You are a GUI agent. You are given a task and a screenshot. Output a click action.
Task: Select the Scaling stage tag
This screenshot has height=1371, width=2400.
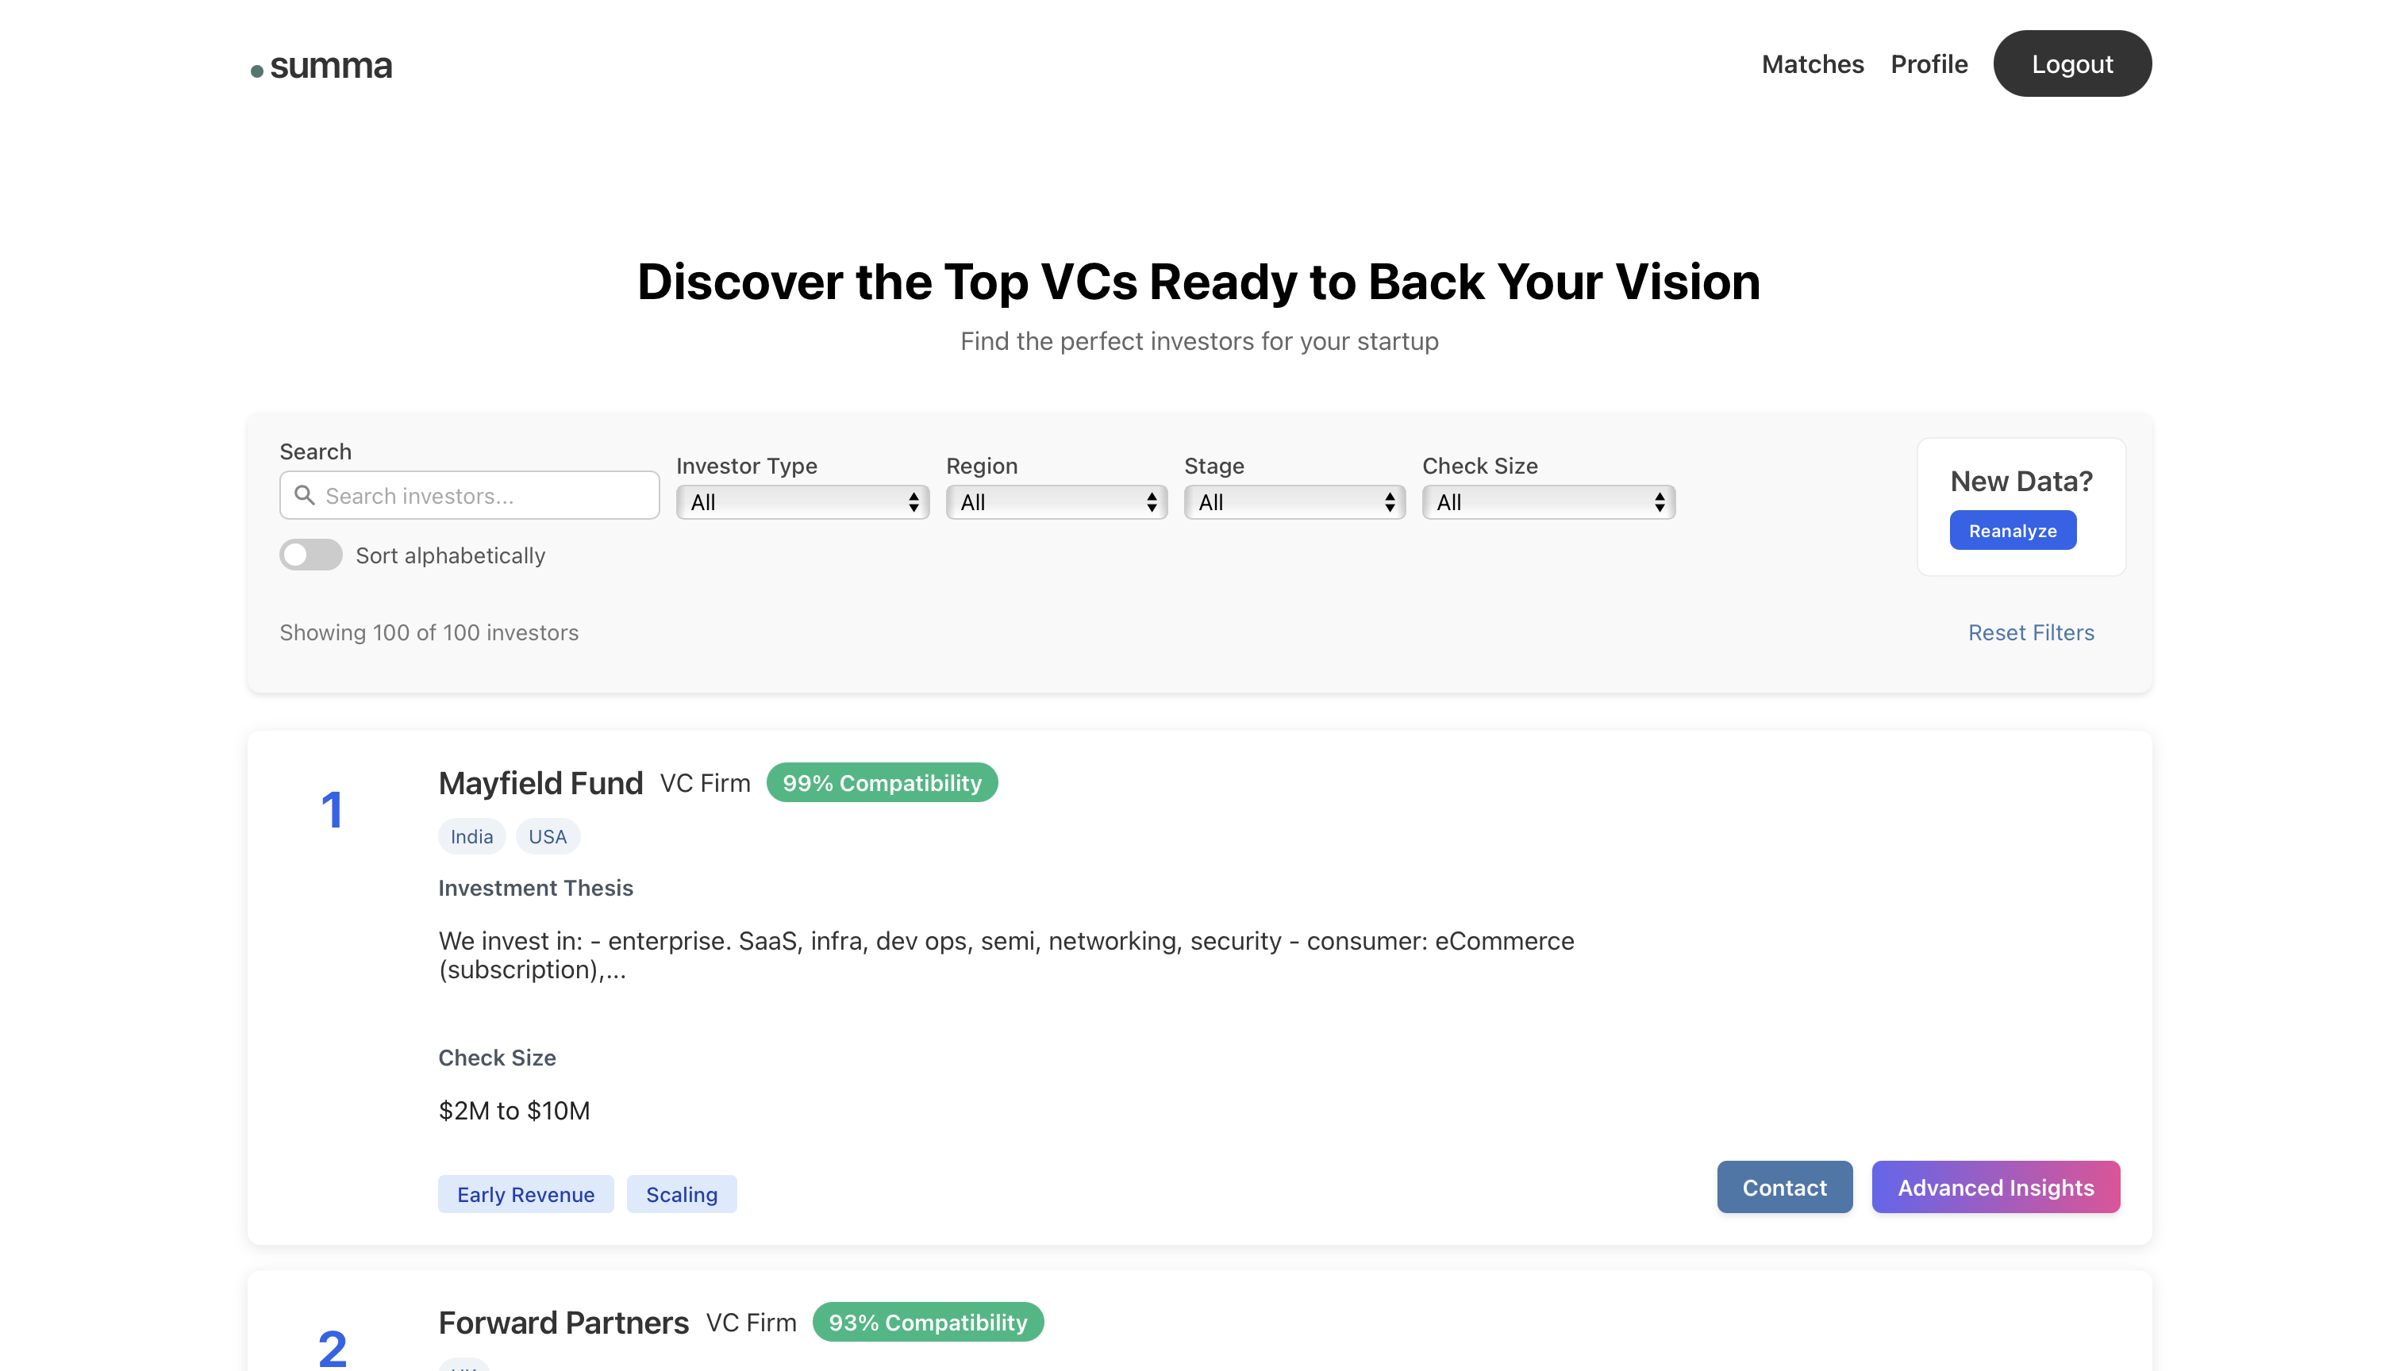[681, 1194]
